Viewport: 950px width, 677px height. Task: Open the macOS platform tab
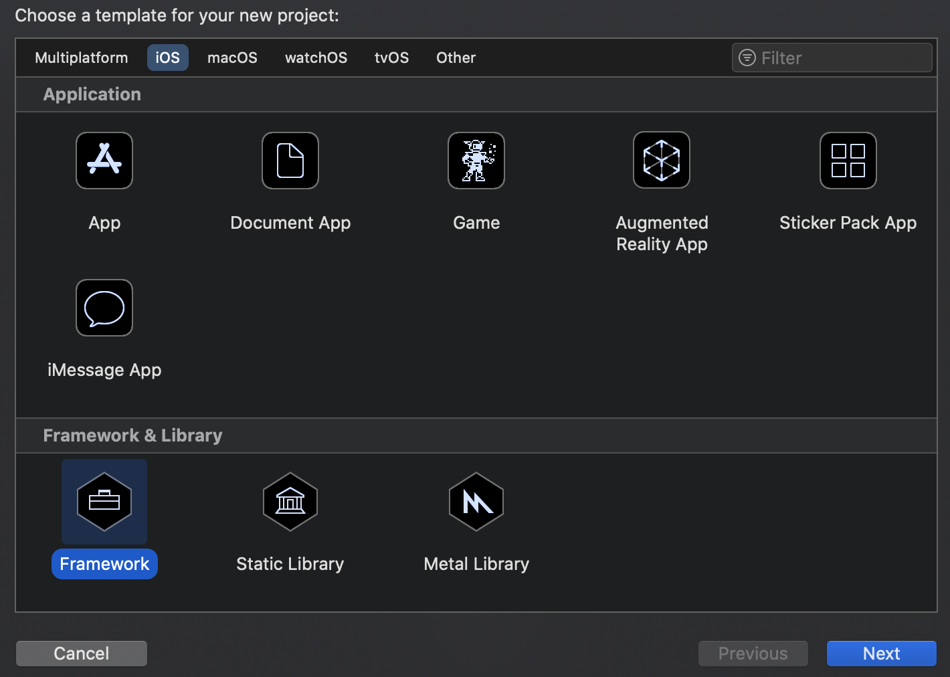[232, 58]
